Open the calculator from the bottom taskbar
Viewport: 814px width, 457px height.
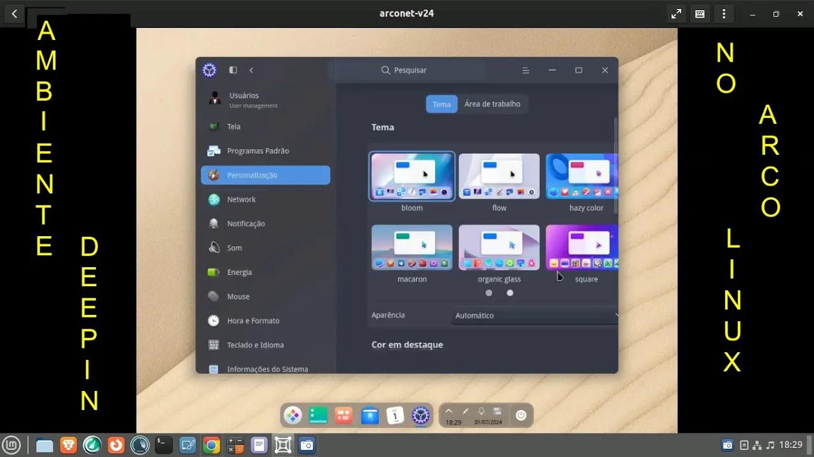(x=235, y=445)
